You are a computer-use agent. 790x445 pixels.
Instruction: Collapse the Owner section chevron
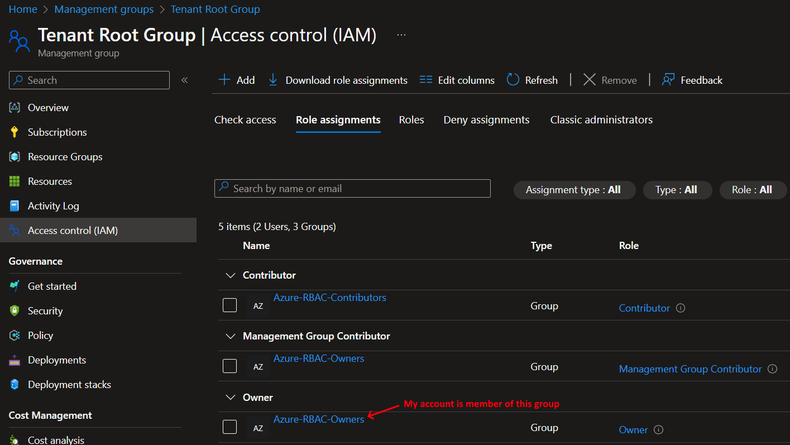pos(230,398)
